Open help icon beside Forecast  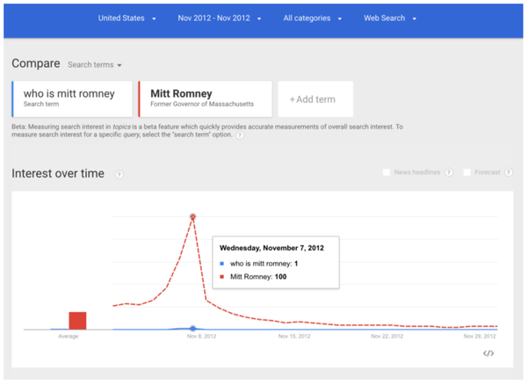coord(509,172)
